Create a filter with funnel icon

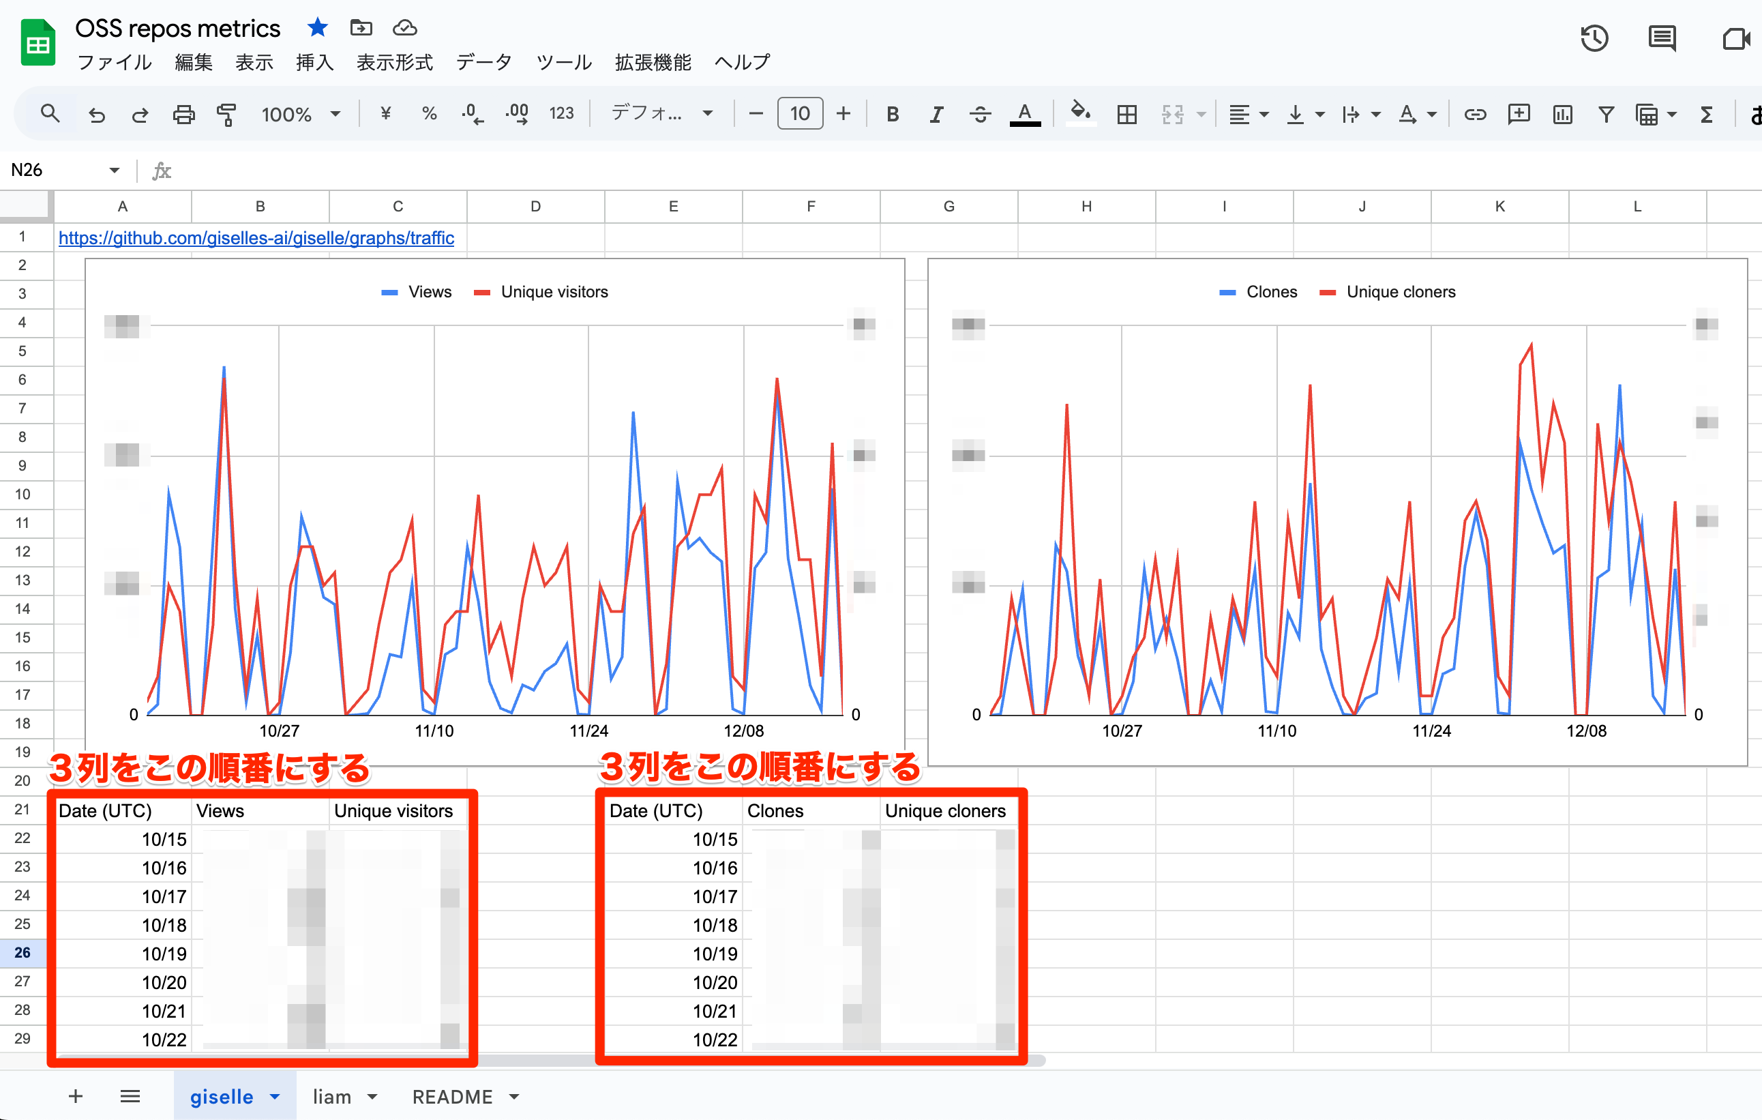point(1606,113)
